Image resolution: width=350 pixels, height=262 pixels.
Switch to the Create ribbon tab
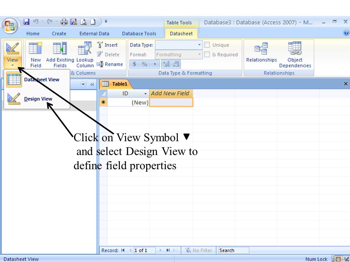coord(59,33)
